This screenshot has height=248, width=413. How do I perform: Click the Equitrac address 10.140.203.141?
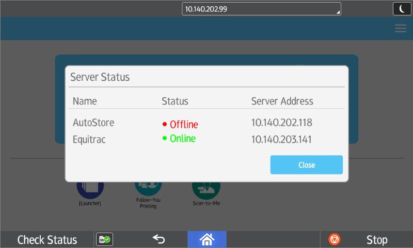[x=282, y=139]
